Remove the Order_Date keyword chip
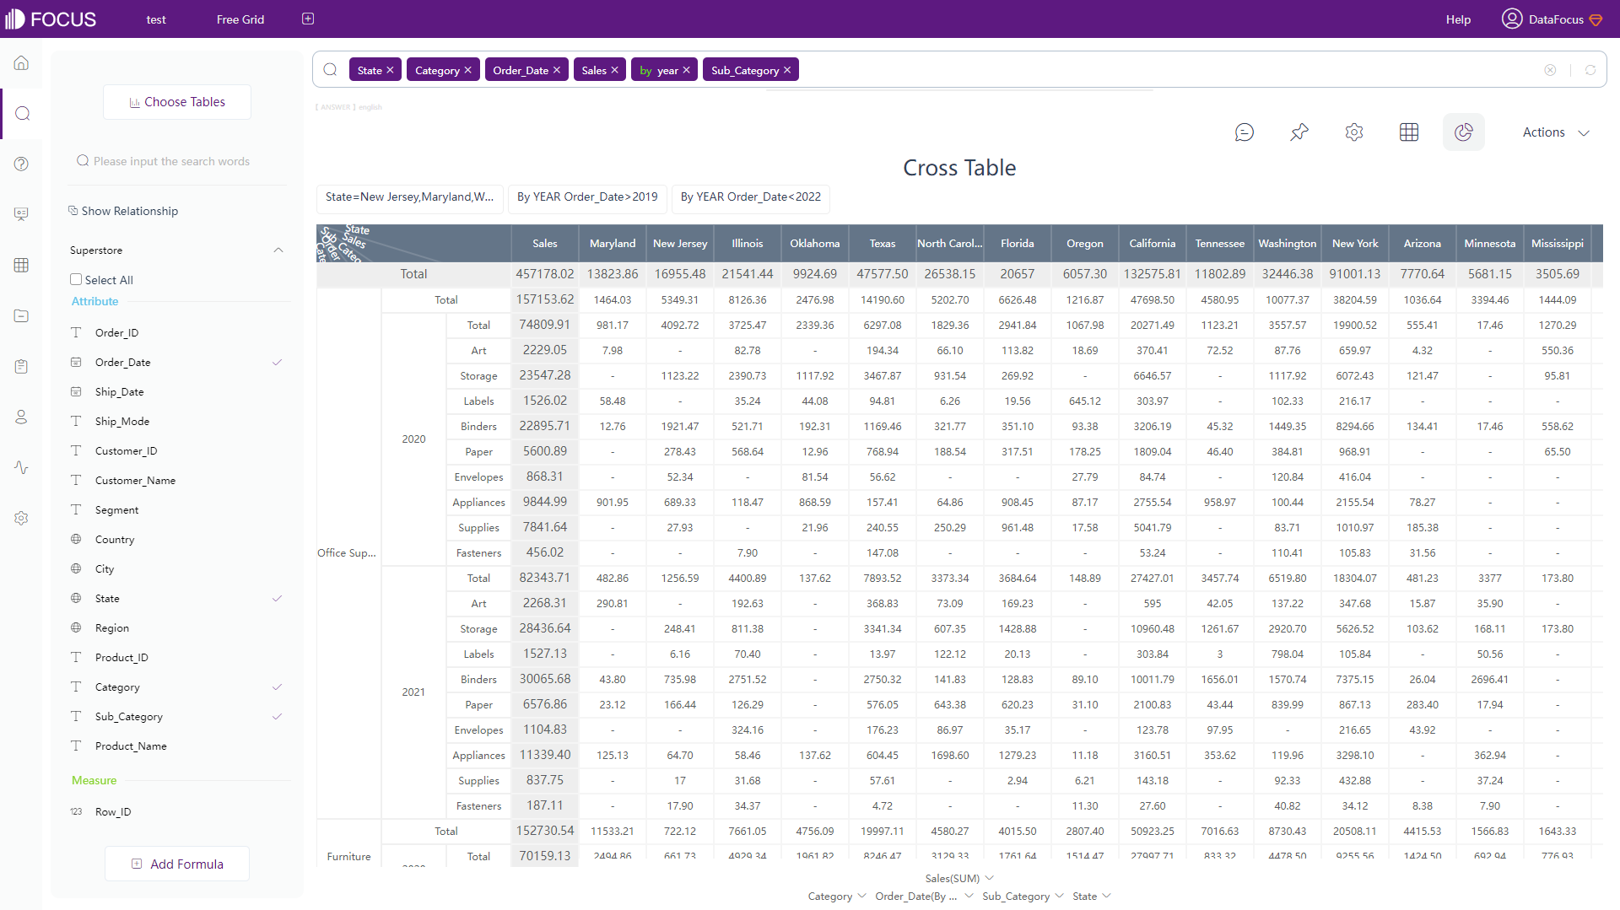The width and height of the screenshot is (1620, 910). coord(557,70)
